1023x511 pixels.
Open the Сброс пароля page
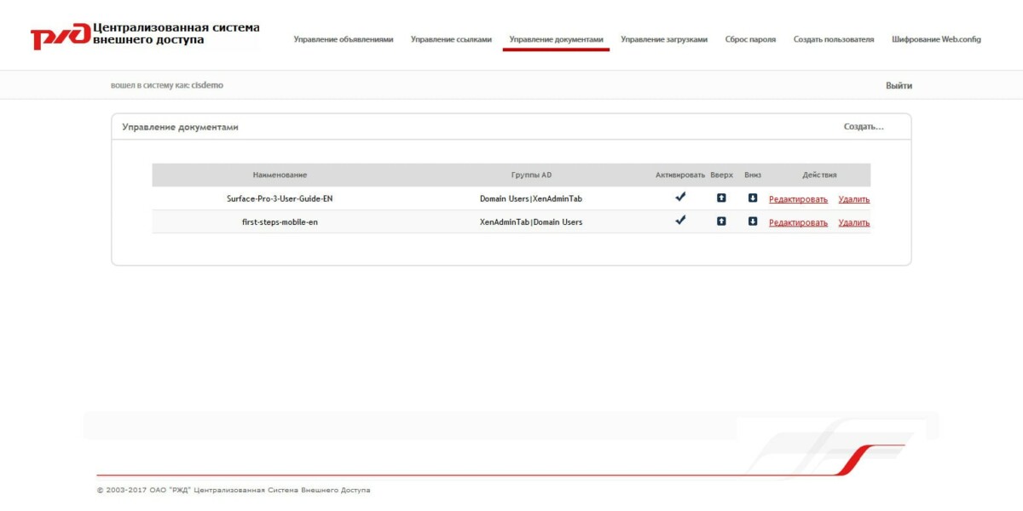(x=750, y=38)
